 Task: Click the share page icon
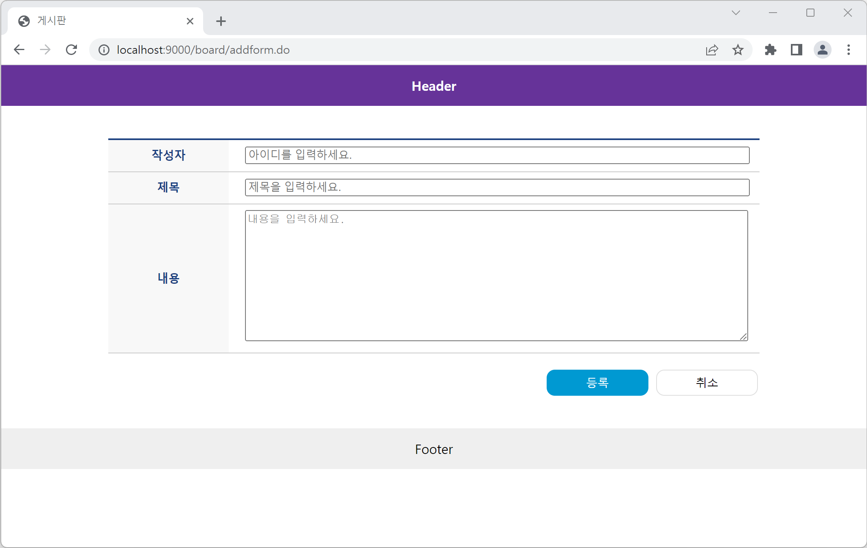point(712,50)
